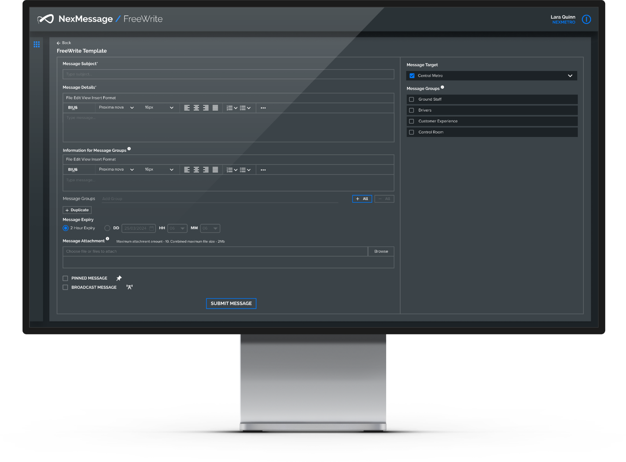Center align in Information for Message Groups editor

point(196,170)
